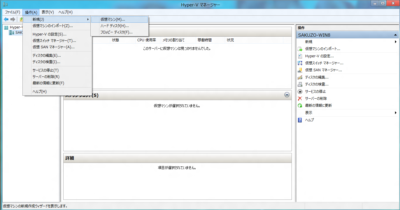The height and width of the screenshot is (210, 400).
Task: Sort by the メモリの割り当て column header
Action: (178, 40)
